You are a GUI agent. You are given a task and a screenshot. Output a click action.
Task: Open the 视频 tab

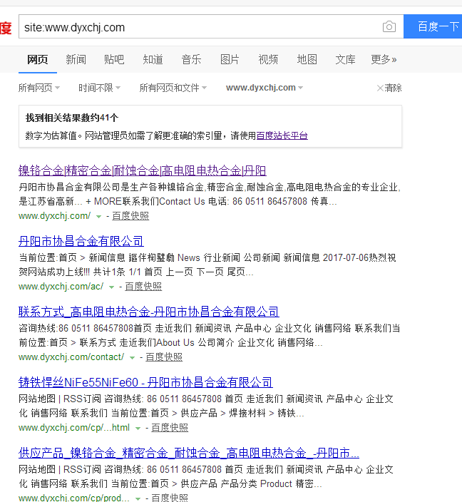268,60
